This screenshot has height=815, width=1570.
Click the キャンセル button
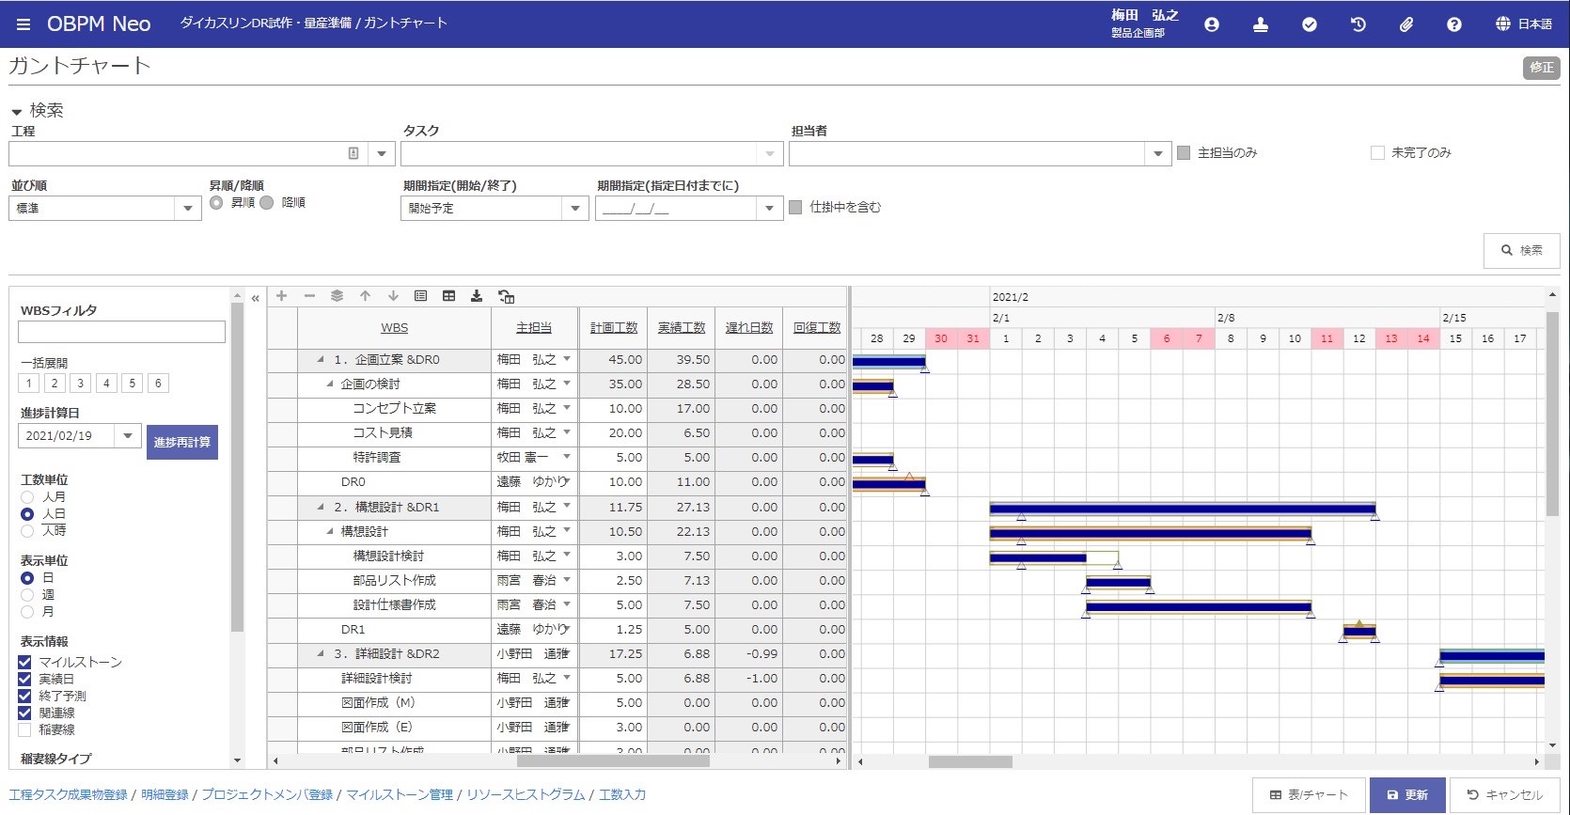pyautogui.click(x=1504, y=795)
